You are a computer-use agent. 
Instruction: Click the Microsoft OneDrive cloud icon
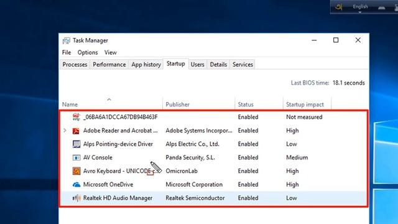click(76, 185)
